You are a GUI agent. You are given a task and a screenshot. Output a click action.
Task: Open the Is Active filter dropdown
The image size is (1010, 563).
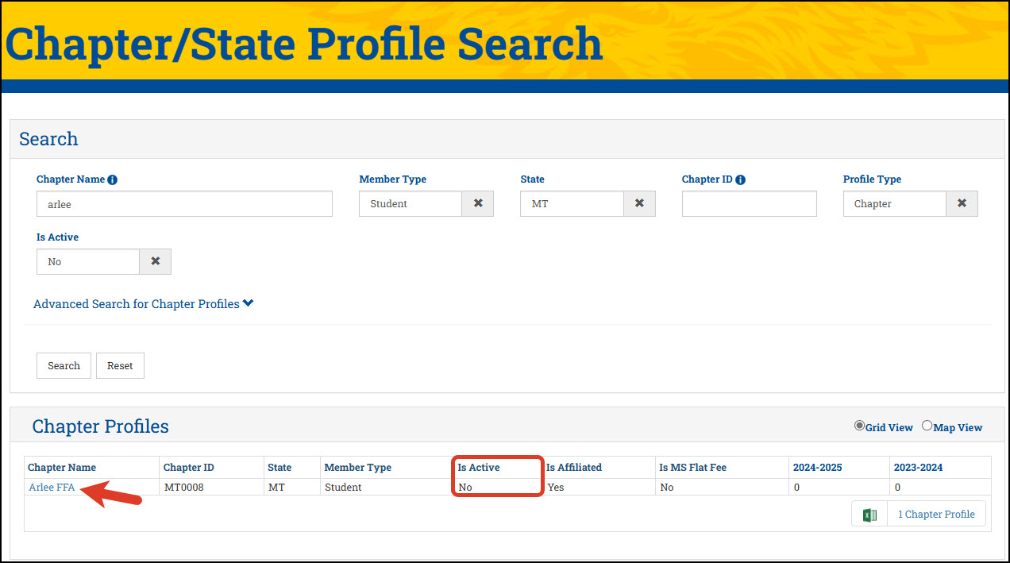88,261
